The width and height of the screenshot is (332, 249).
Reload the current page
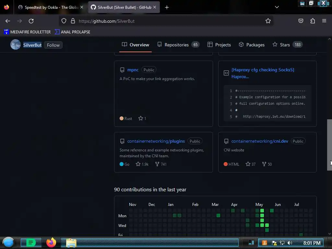click(x=31, y=21)
